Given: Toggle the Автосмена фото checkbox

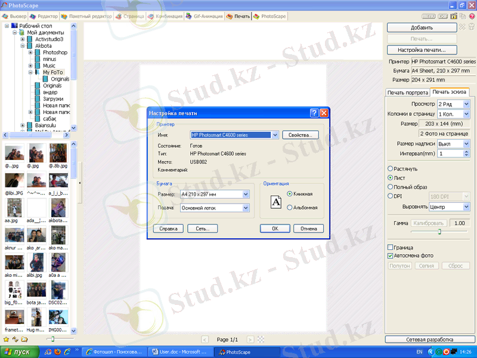Looking at the screenshot, I should click(x=391, y=255).
